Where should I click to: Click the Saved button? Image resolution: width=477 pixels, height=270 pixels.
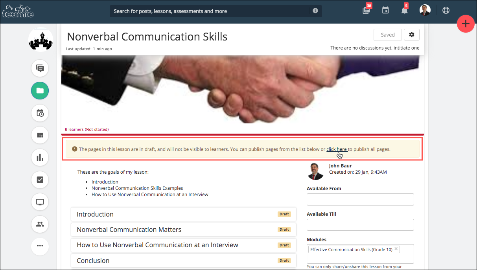(388, 35)
